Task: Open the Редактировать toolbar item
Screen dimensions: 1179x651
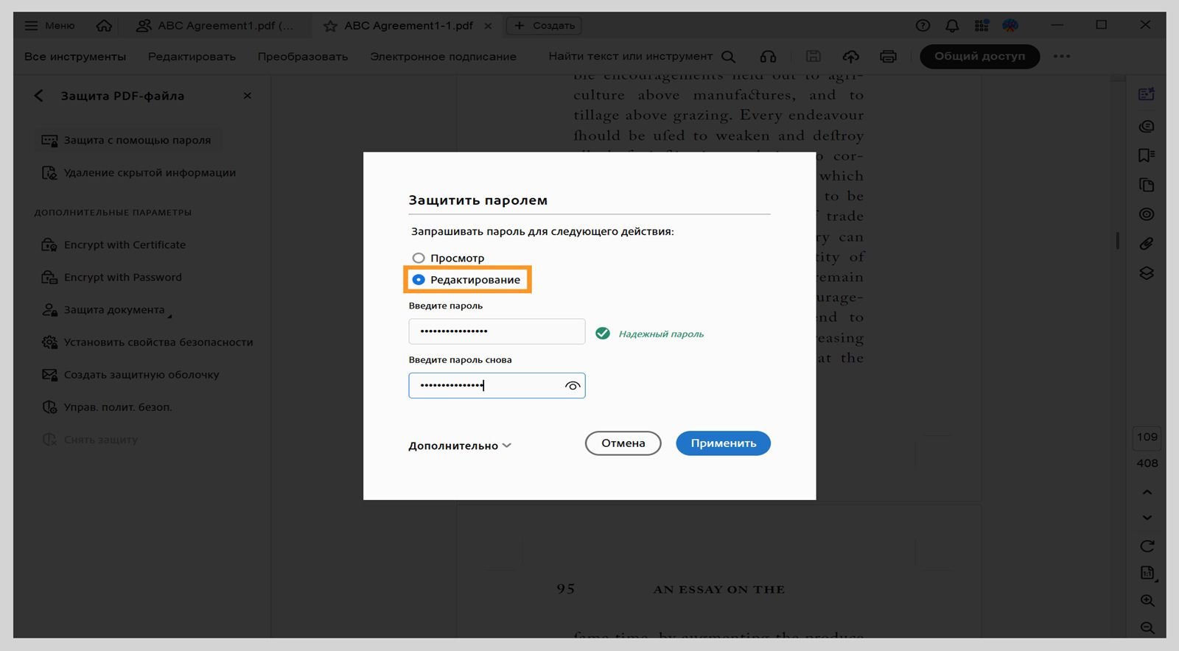Action: (192, 57)
